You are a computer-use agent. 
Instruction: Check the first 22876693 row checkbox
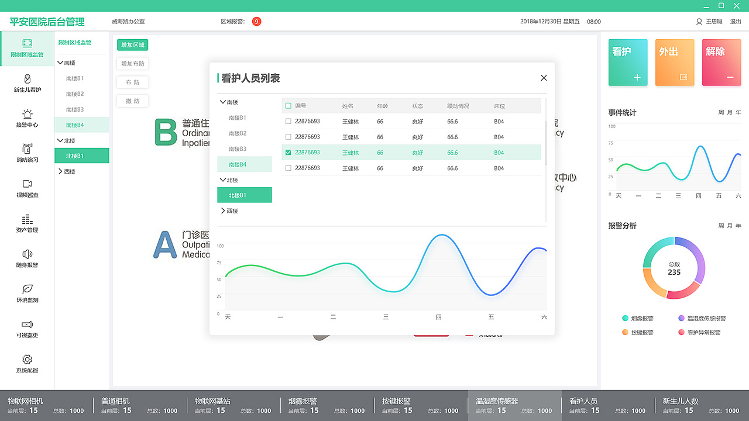[288, 122]
